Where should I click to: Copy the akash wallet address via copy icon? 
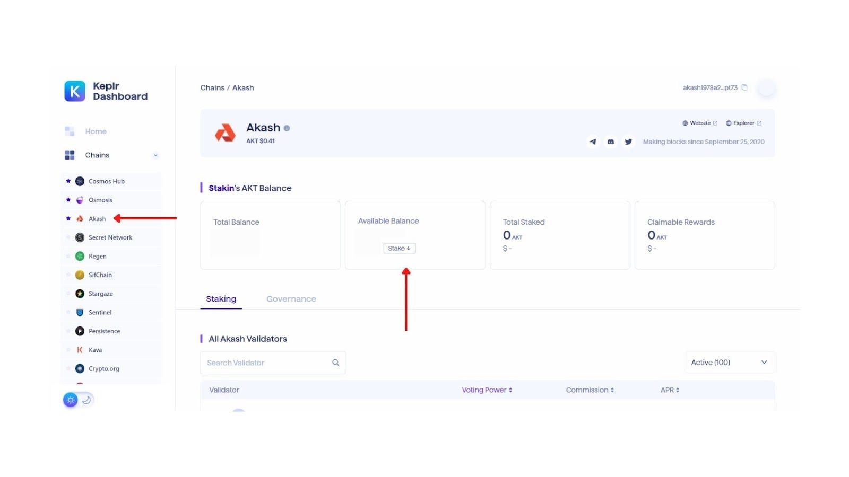[x=744, y=88]
